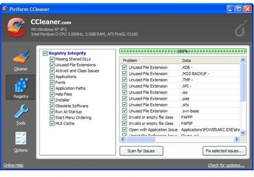
Task: Close the CCleaner window
Action: pos(248,9)
